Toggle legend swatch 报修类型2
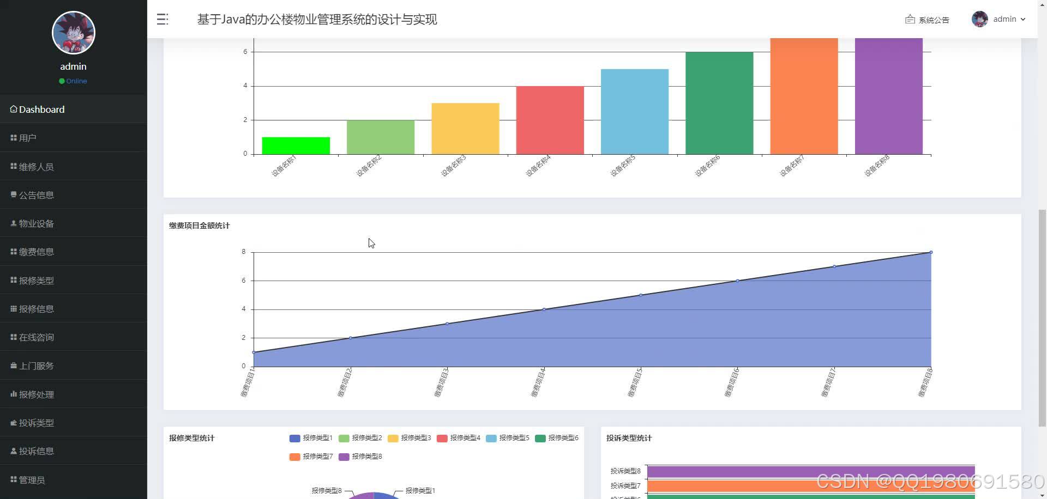The height and width of the screenshot is (499, 1047). [x=344, y=438]
